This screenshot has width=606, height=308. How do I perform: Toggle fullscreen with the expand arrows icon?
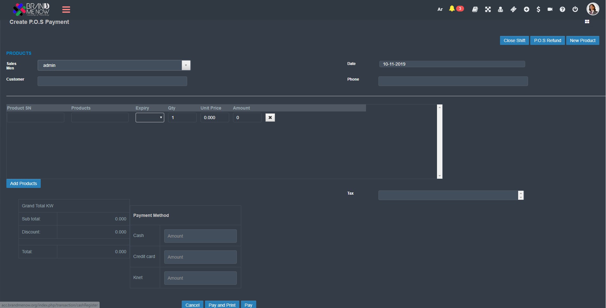[488, 9]
